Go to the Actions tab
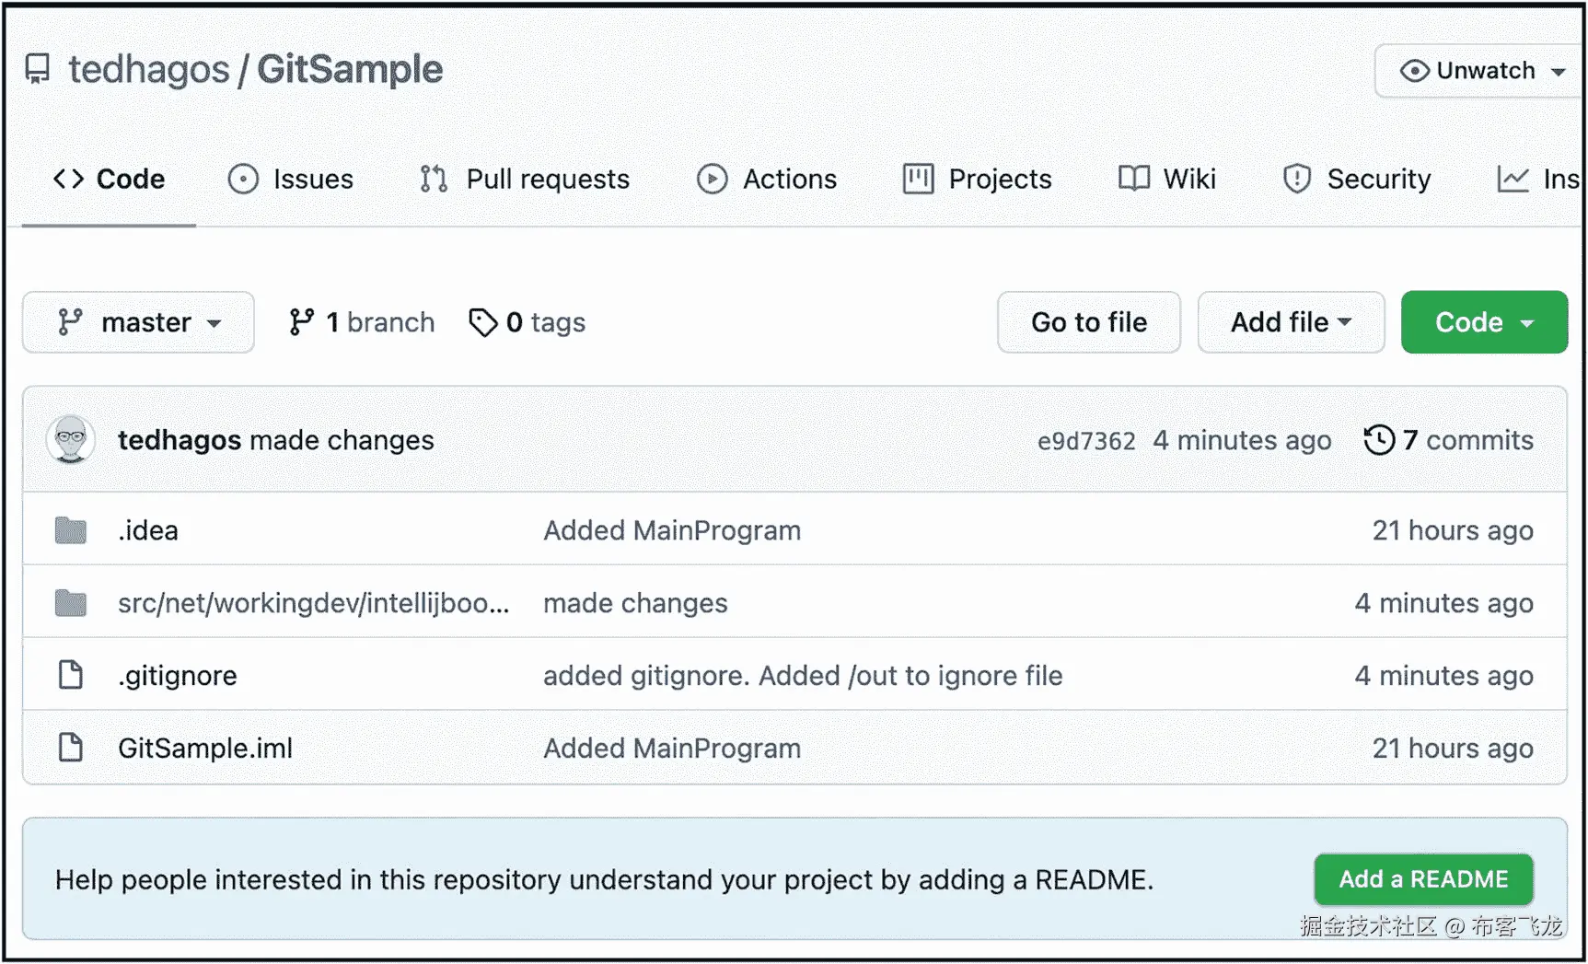1588x964 pixels. pos(767,179)
